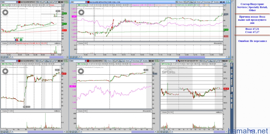Edit the SPY symbol field in bottom-right chart
The height and width of the screenshot is (134, 270).
click(168, 61)
